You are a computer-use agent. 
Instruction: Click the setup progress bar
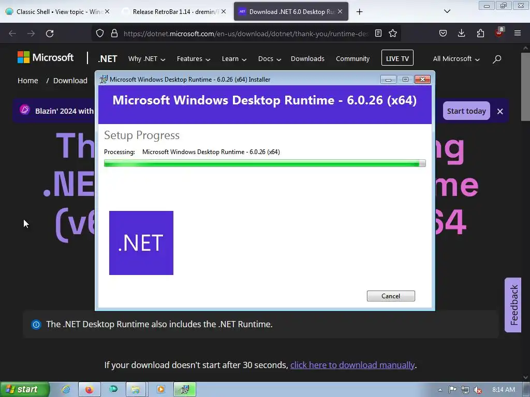pos(264,164)
